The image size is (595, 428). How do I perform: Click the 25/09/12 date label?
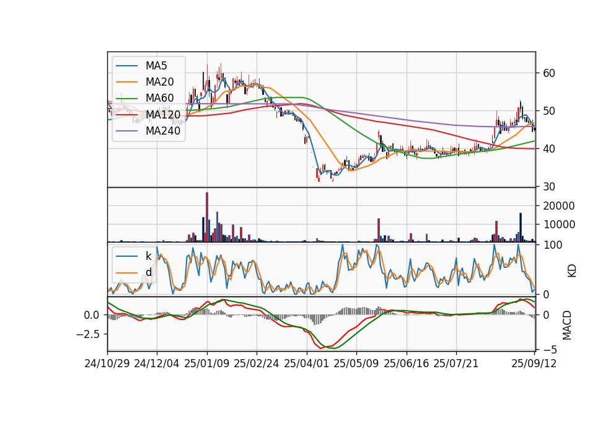coord(534,363)
